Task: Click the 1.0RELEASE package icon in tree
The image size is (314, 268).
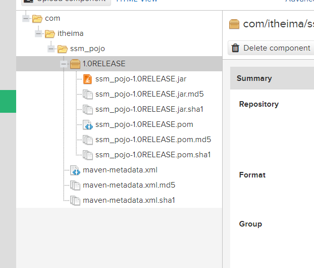Action: tap(75, 64)
